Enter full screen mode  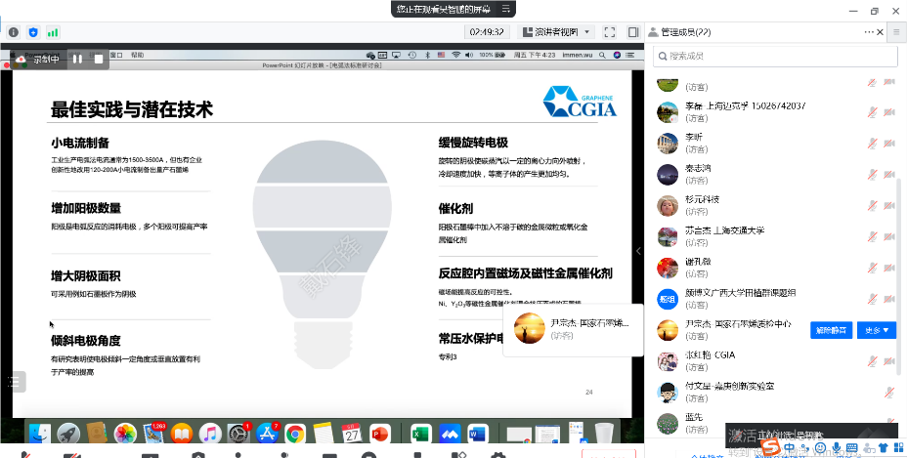pyautogui.click(x=609, y=32)
